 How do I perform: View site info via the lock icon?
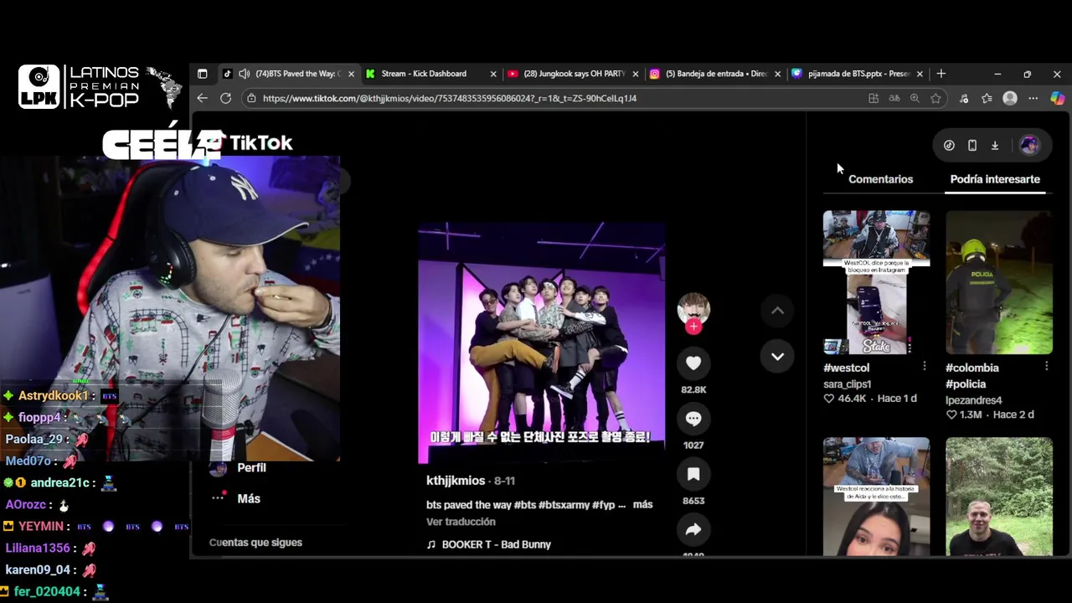(250, 98)
